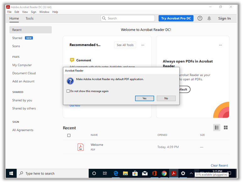Sort by OPENED column header
The image size is (243, 183).
click(162, 135)
